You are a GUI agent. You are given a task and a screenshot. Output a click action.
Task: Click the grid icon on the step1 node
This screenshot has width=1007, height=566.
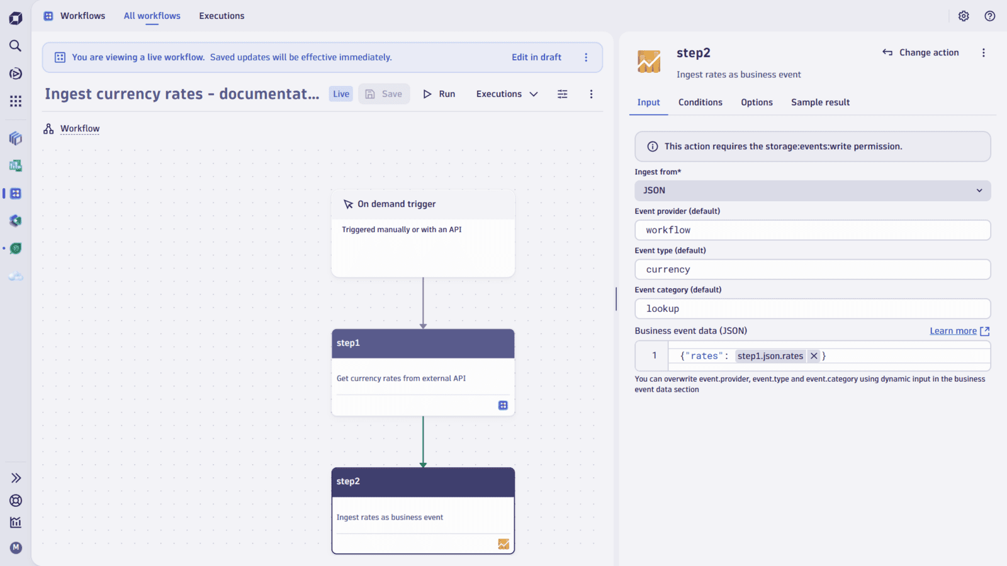[503, 405]
